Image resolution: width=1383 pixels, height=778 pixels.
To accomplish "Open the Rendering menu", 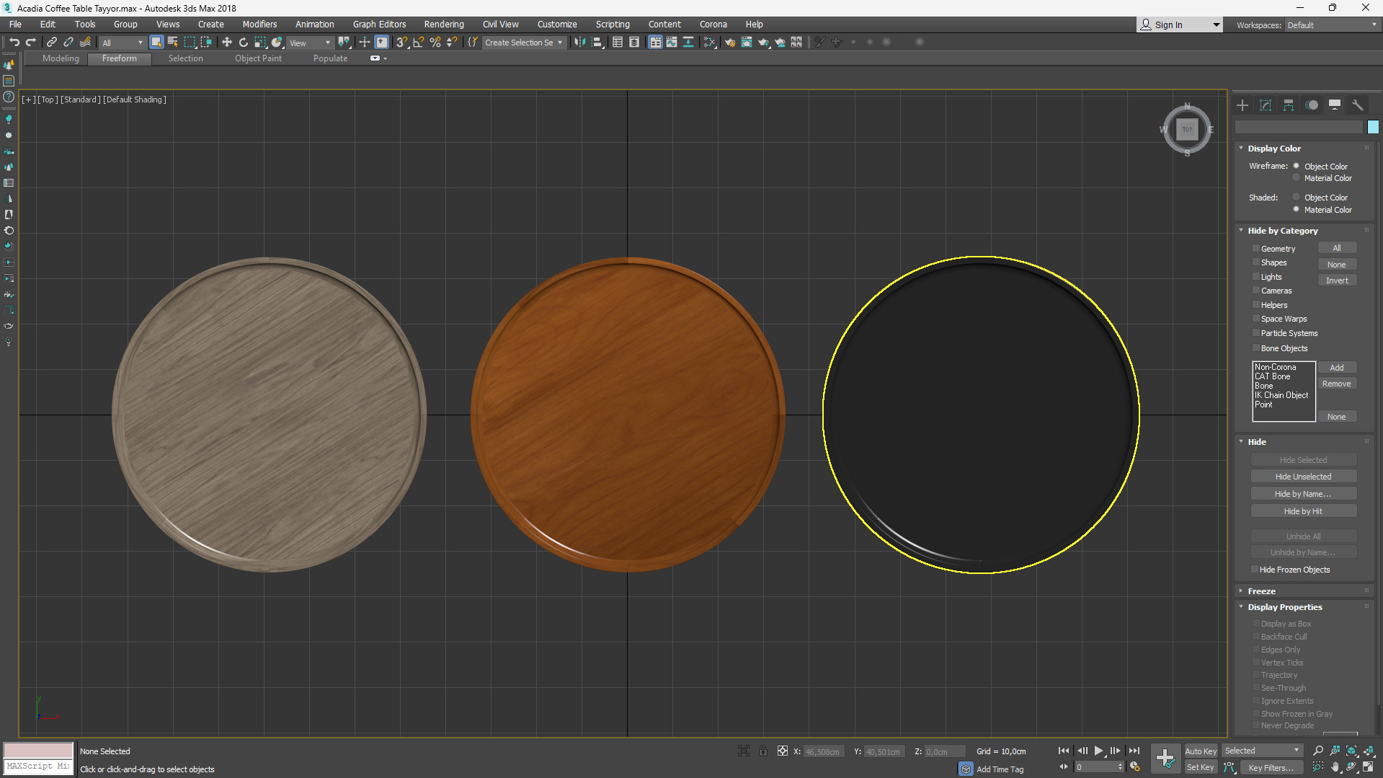I will click(x=443, y=25).
